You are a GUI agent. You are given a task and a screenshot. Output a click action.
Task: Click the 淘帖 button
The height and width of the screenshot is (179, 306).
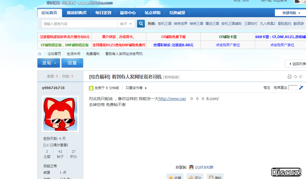pyautogui.click(x=215, y=176)
